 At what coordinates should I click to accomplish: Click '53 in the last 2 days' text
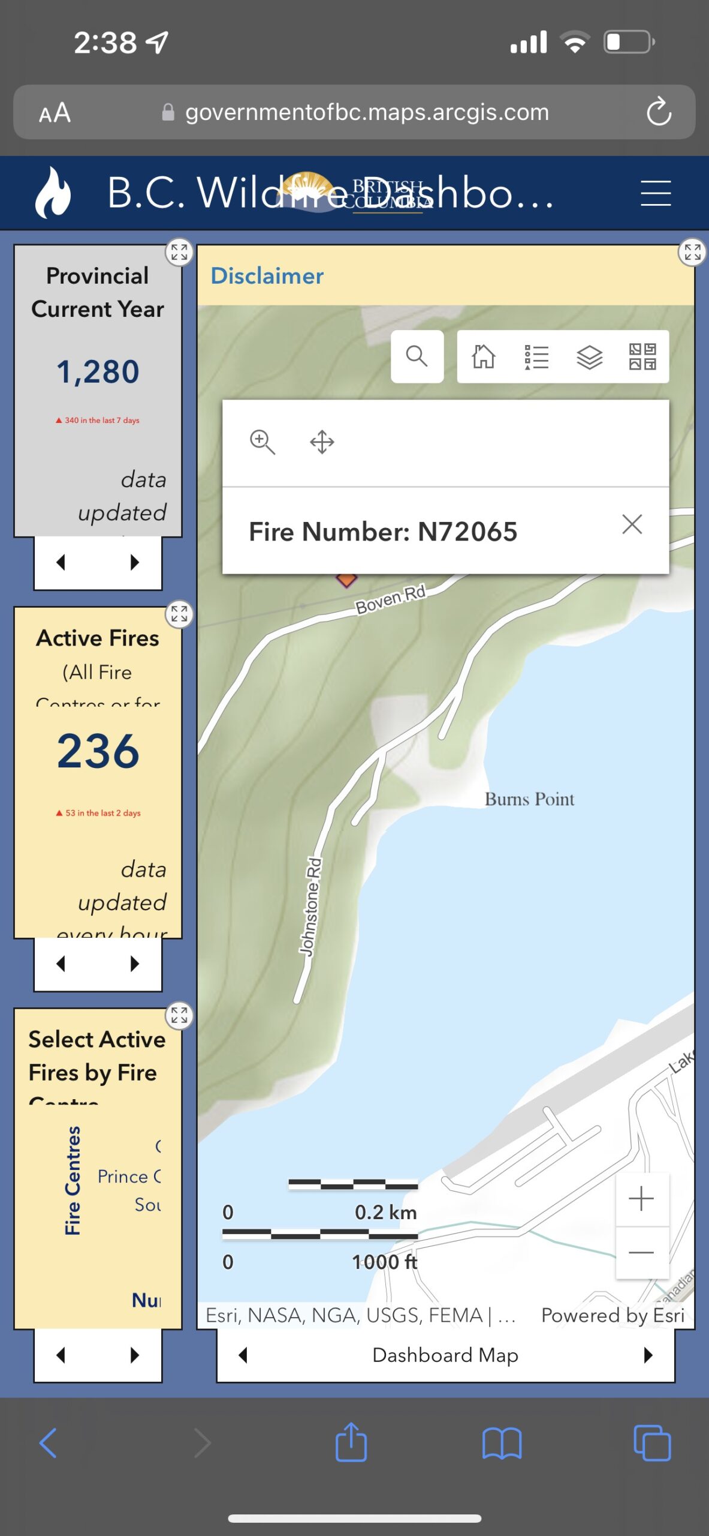(98, 813)
